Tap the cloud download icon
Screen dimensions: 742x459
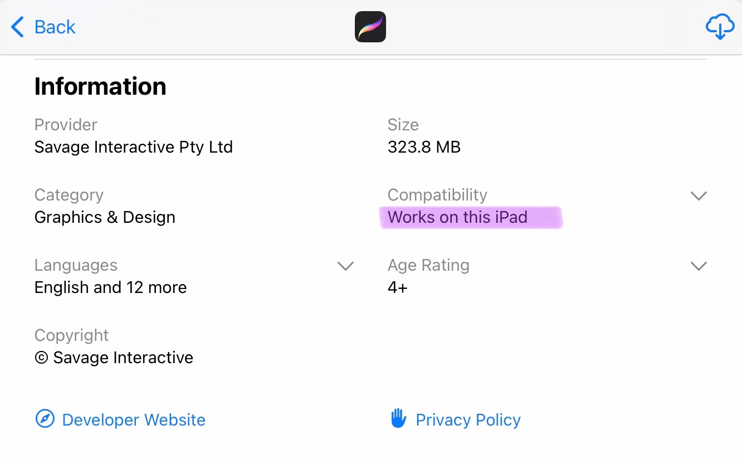[x=720, y=27]
